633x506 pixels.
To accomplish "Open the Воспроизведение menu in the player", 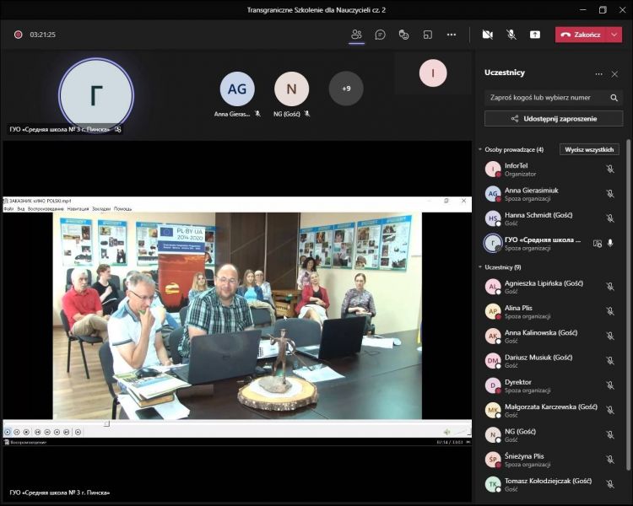I will [x=44, y=208].
